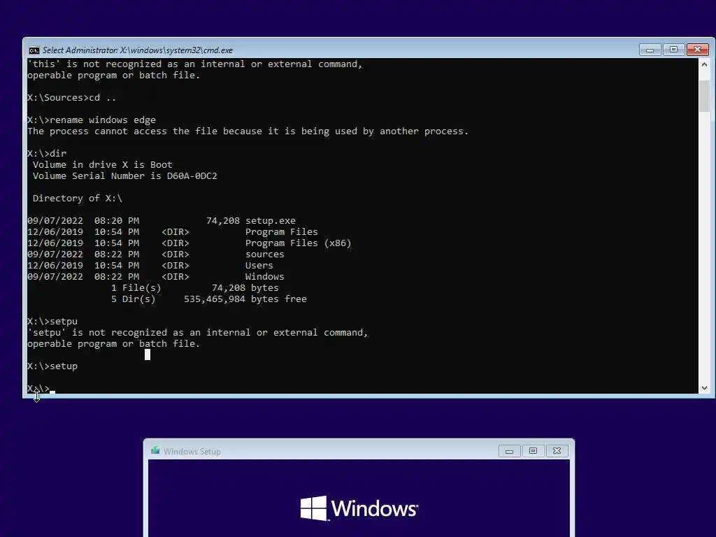Click the 'setup.exe' file name in listing
716x537 pixels.
click(271, 220)
